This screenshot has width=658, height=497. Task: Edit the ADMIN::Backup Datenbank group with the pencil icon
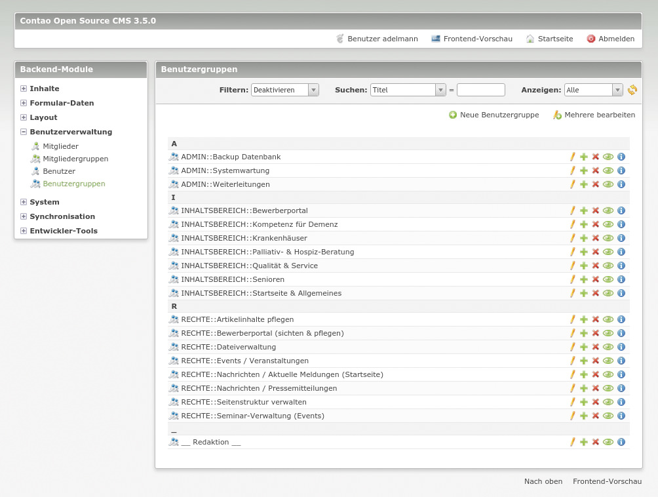coord(572,157)
